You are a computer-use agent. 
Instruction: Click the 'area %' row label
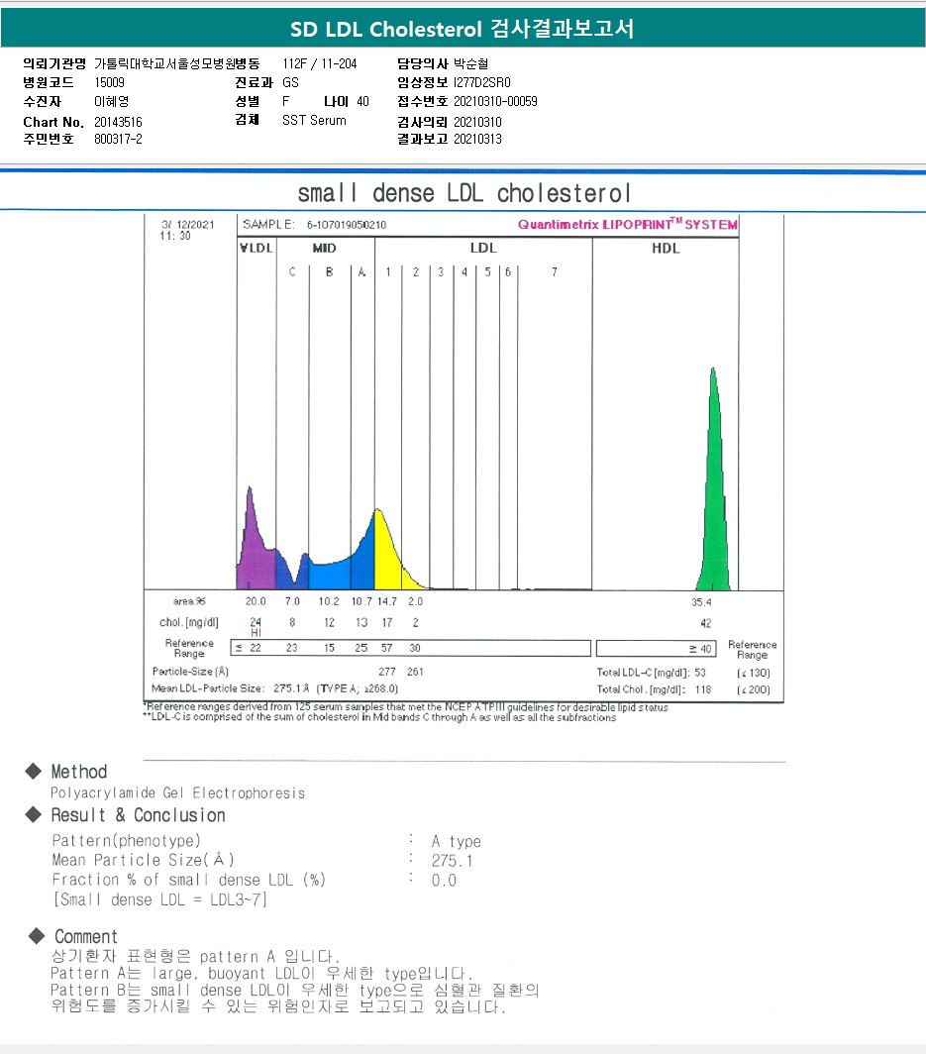tap(189, 601)
